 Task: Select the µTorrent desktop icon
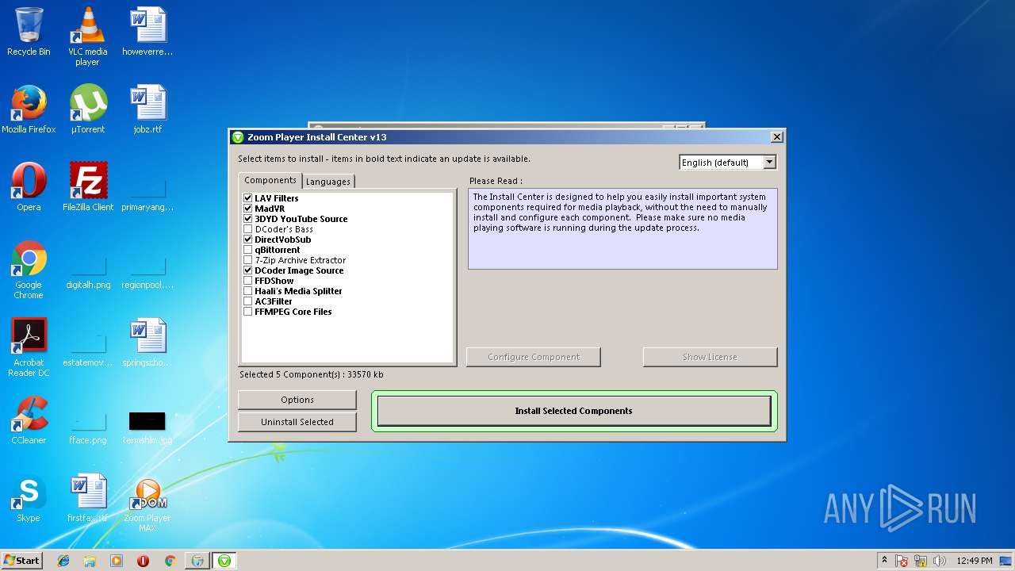tap(87, 109)
